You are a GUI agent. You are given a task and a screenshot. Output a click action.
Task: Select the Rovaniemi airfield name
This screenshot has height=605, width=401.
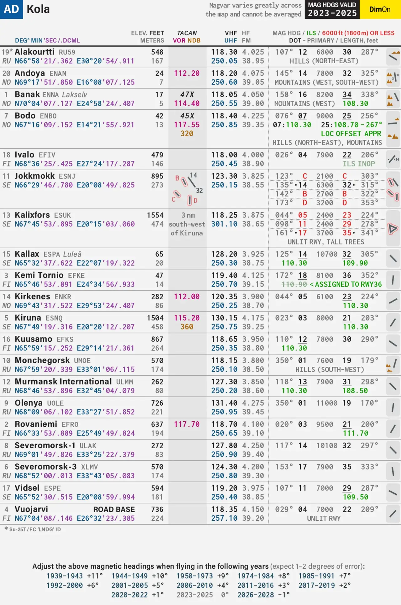coord(36,424)
